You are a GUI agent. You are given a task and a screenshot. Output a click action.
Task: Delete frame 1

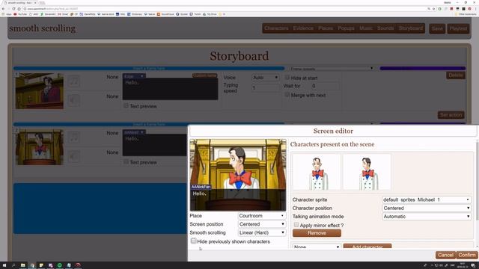[x=456, y=75]
